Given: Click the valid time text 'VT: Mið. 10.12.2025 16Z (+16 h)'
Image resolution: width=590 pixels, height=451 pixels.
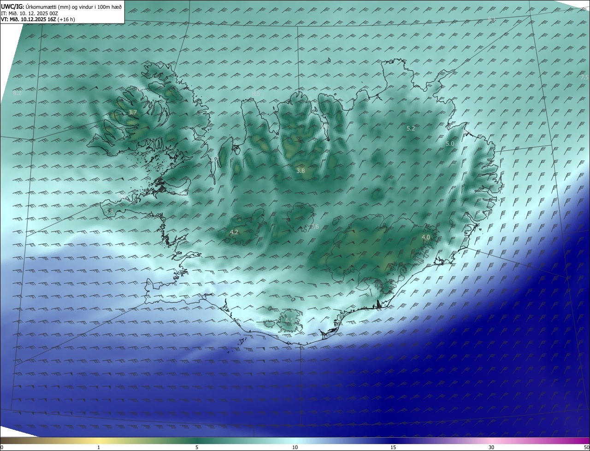Looking at the screenshot, I should pos(37,20).
